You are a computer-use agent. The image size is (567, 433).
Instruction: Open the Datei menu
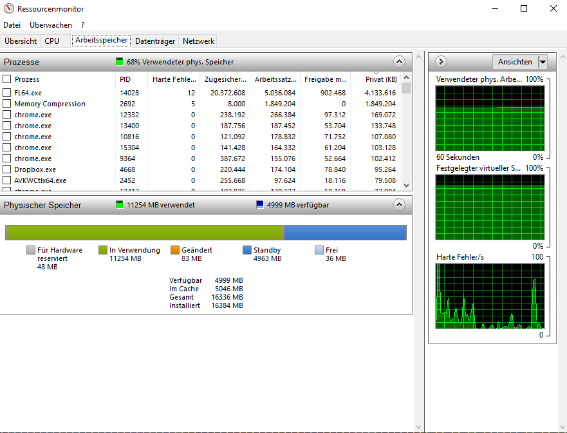coord(12,25)
